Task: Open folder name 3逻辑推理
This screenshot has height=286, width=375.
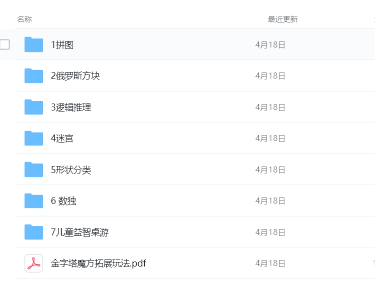Action: coord(71,107)
